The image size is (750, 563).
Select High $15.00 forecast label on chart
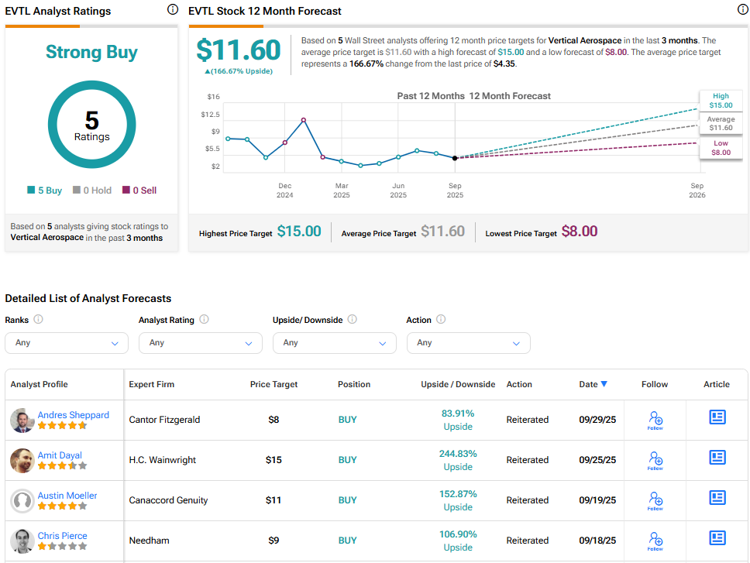point(721,101)
